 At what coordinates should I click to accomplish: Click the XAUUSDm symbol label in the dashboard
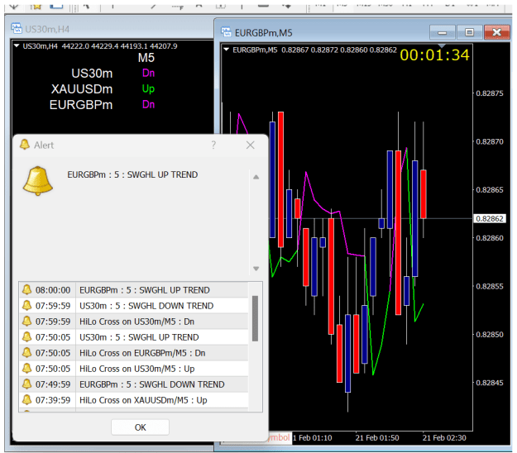tap(82, 89)
